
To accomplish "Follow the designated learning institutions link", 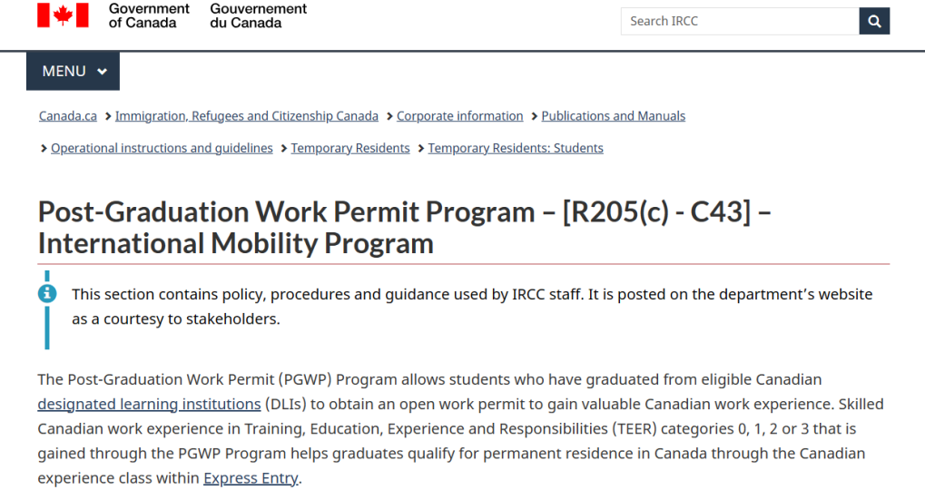I will [149, 404].
